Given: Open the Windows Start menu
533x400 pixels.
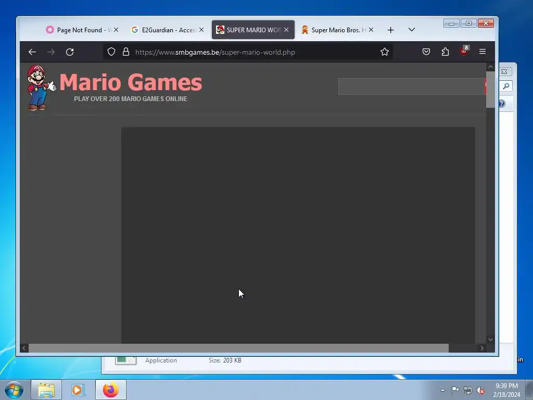Looking at the screenshot, I should (14, 390).
